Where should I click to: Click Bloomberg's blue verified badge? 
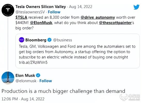coord(50,40)
